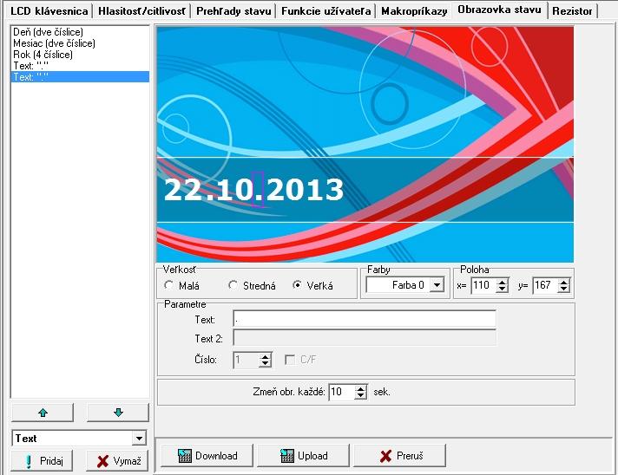This screenshot has height=475, width=618.
Task: Select the Mesiac (dve číslice) list item
Action: coord(80,43)
